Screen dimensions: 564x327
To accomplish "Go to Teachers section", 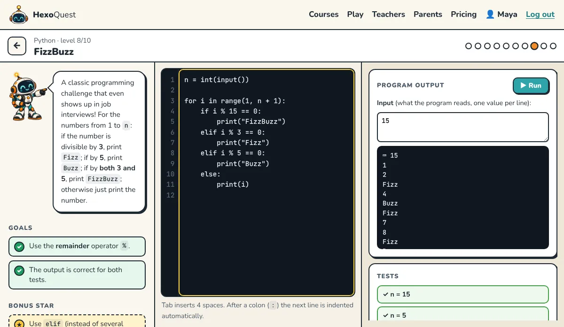I will click(x=388, y=15).
